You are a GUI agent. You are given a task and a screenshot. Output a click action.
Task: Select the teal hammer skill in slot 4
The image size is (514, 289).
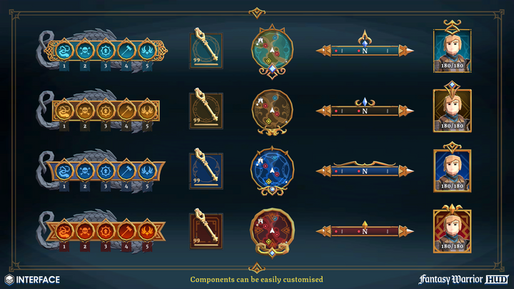click(126, 51)
